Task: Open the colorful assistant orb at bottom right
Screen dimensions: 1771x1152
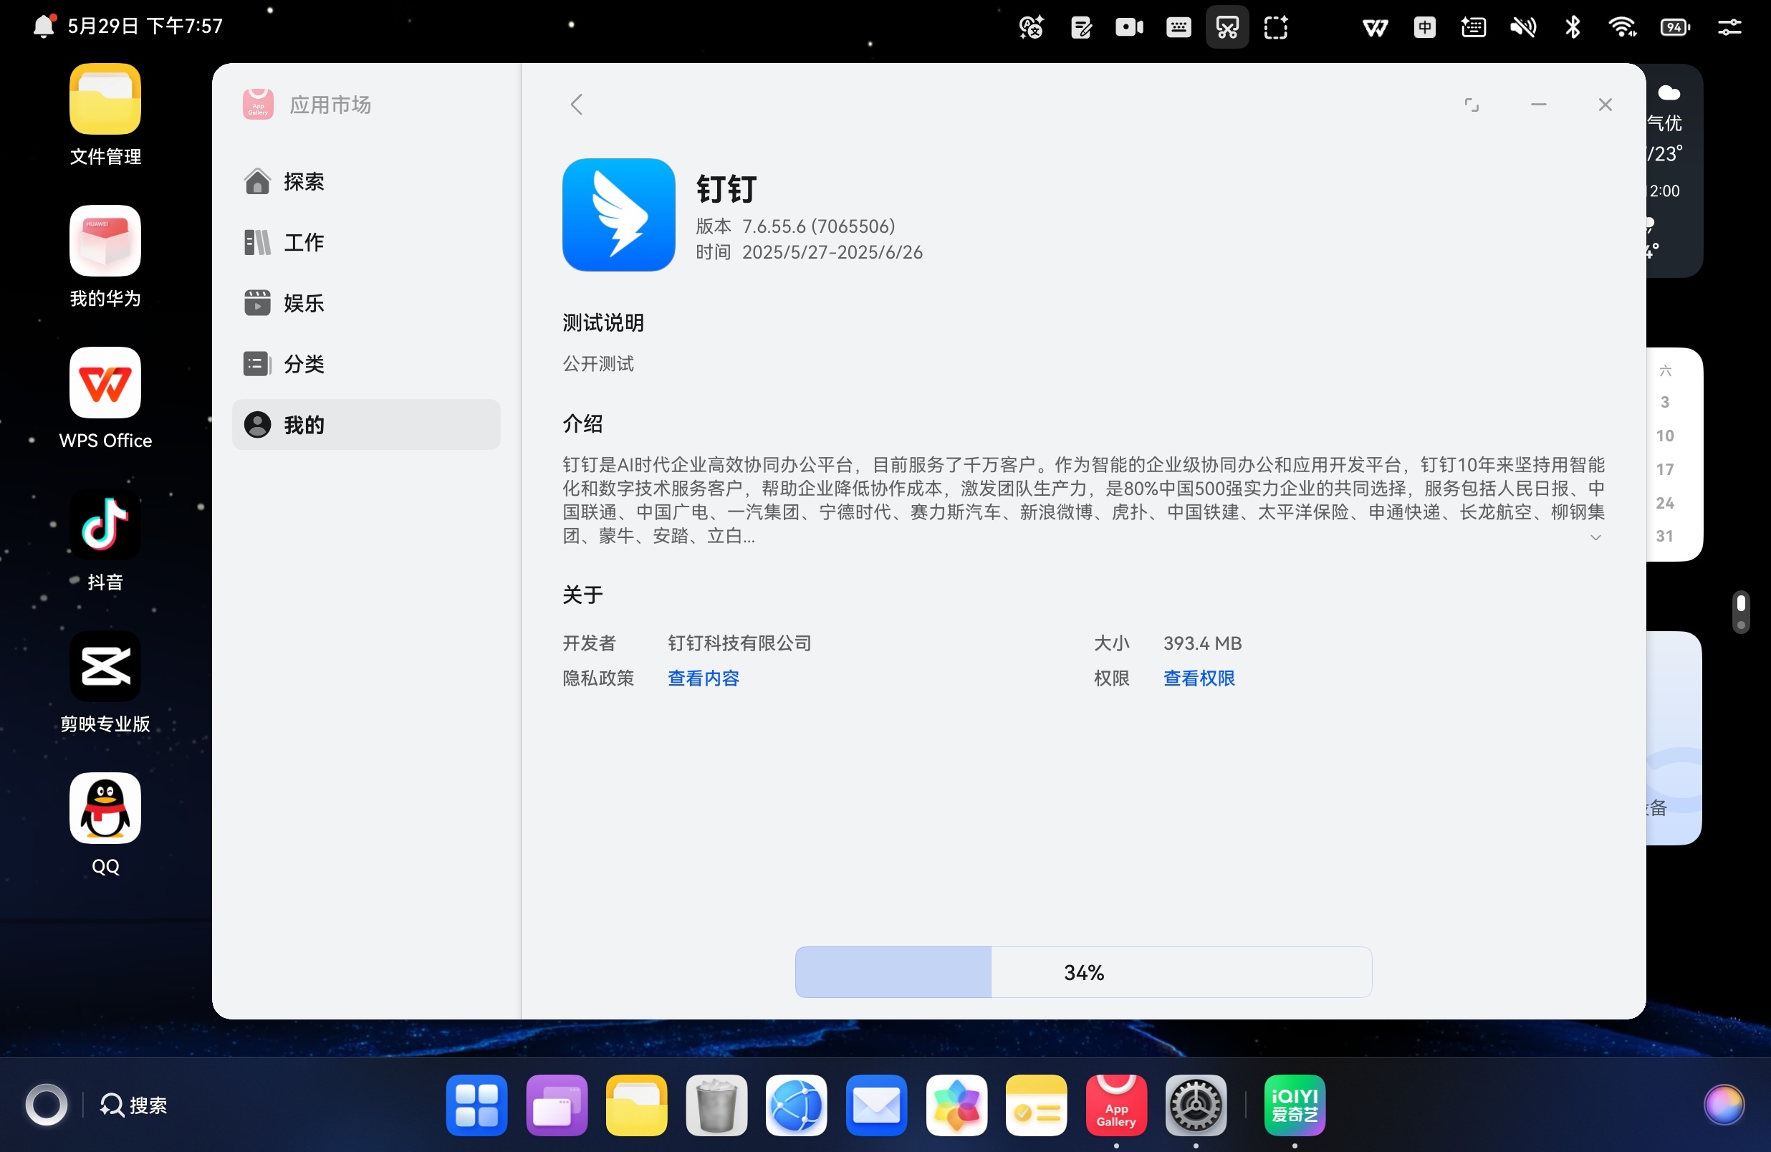Action: 1724,1105
